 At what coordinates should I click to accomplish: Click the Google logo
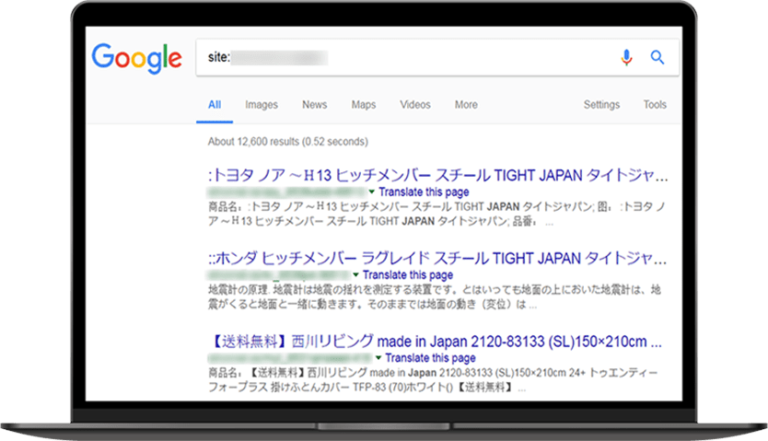click(x=136, y=58)
